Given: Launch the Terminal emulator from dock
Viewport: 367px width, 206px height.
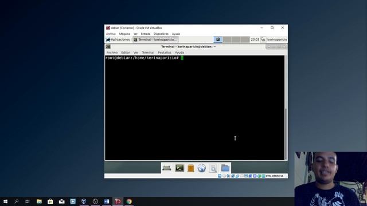Looking at the screenshot, I should pyautogui.click(x=179, y=168).
